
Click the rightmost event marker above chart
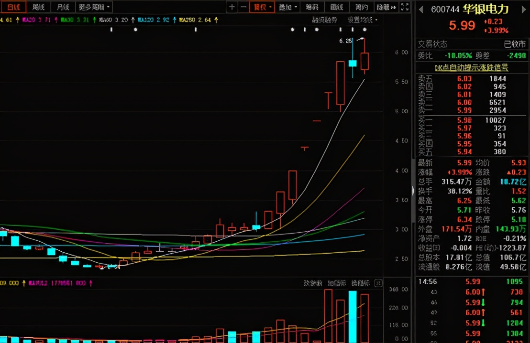point(364,29)
